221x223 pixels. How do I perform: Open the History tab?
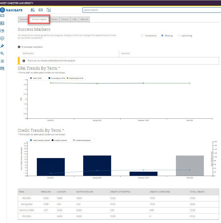coord(54,19)
